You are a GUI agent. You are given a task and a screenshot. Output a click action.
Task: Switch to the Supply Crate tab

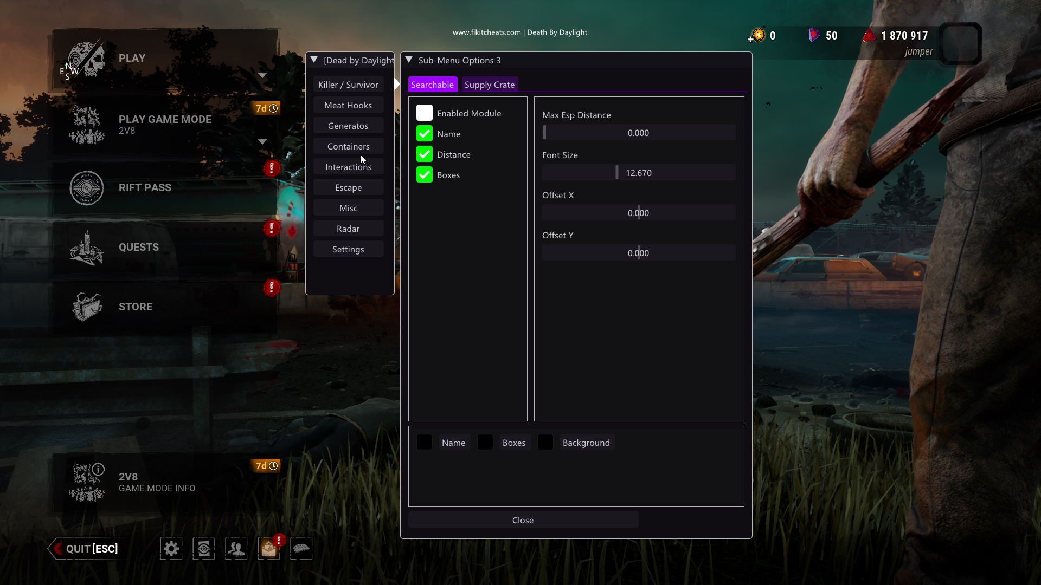pos(489,84)
